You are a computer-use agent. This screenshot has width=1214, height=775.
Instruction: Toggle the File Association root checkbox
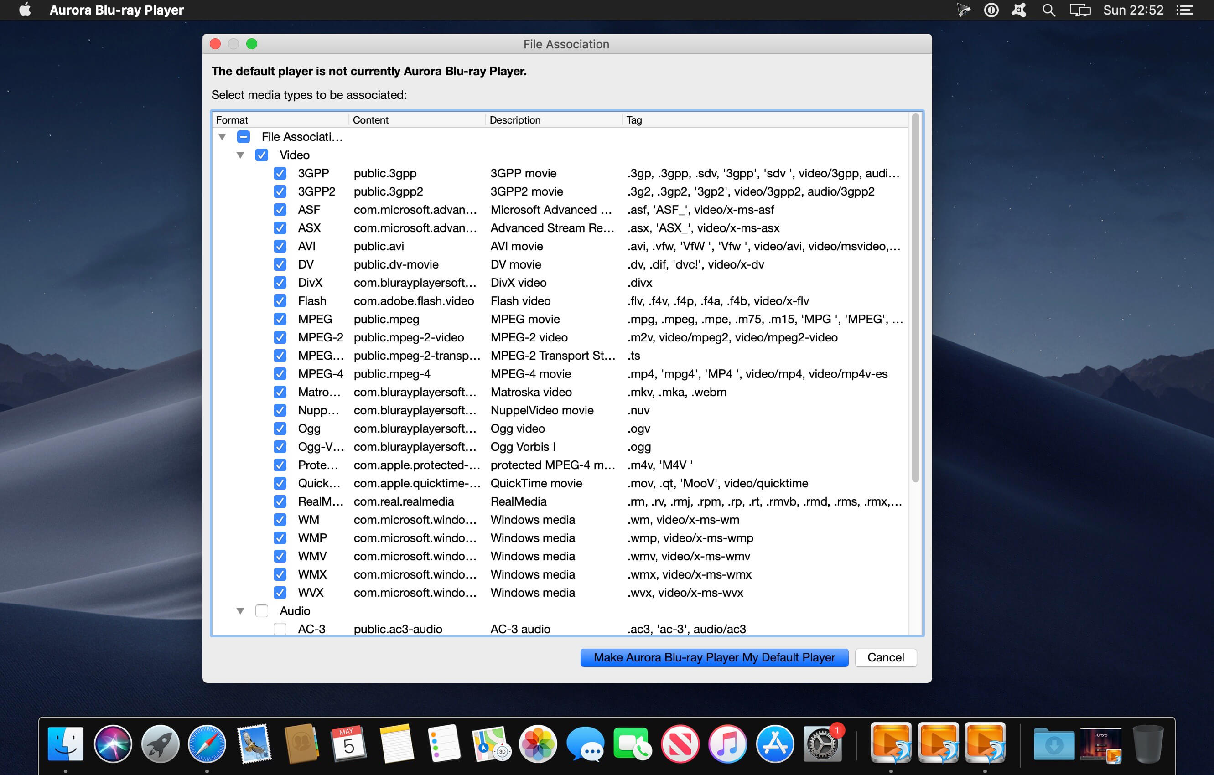[243, 137]
